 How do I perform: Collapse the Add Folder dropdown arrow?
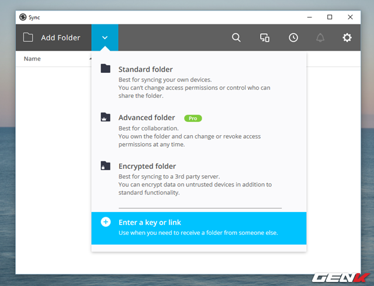pos(105,38)
